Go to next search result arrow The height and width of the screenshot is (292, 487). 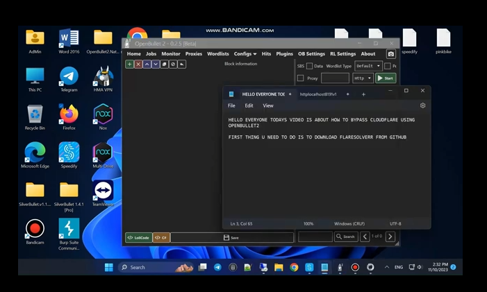pos(390,237)
